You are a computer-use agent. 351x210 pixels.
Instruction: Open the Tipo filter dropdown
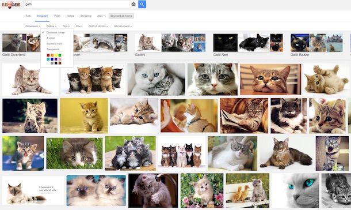pyautogui.click(x=66, y=27)
